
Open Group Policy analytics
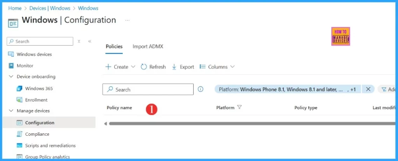coord(47,157)
